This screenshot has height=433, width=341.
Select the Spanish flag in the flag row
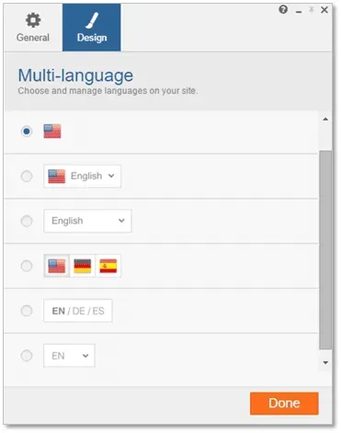[x=108, y=266]
